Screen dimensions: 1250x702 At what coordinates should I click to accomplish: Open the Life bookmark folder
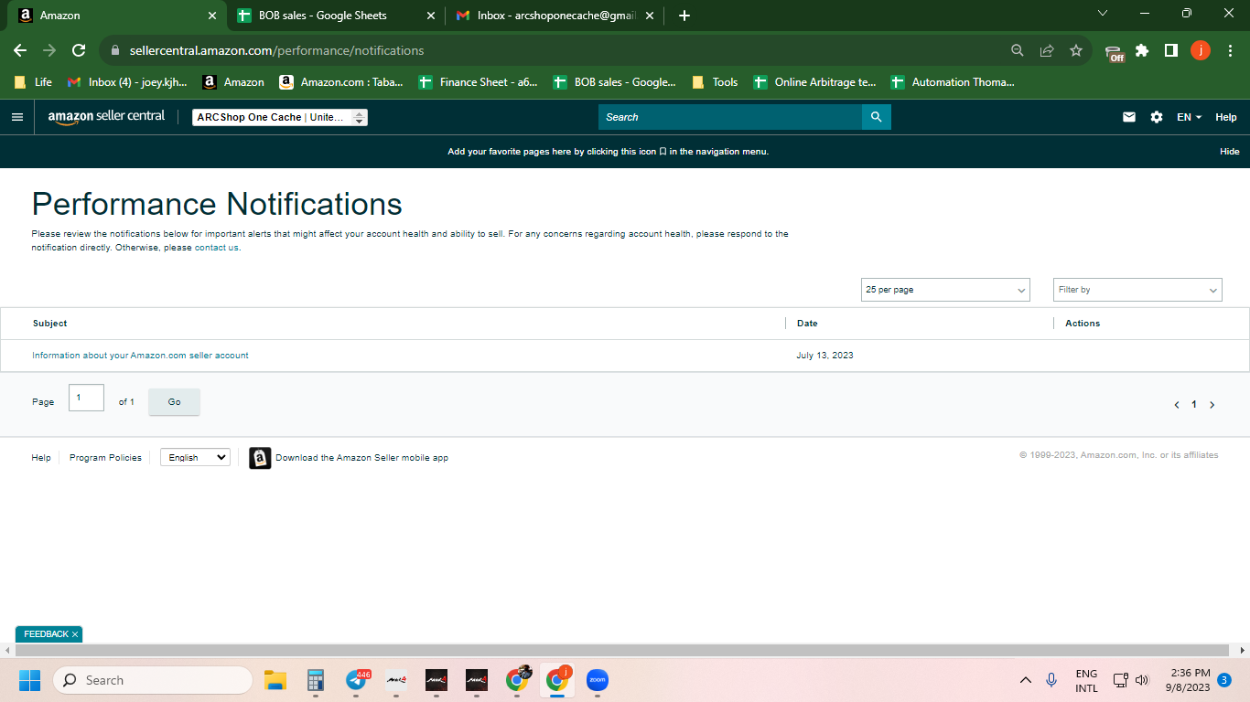click(x=34, y=82)
